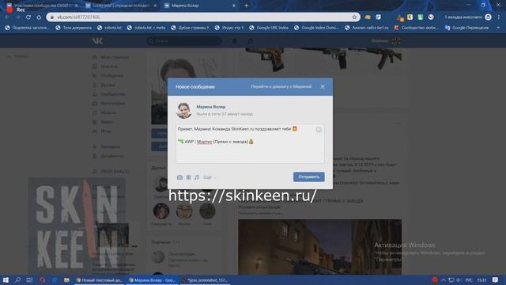Open the Opera browser taskbar icon
The width and height of the screenshot is (506, 285).
click(x=42, y=279)
